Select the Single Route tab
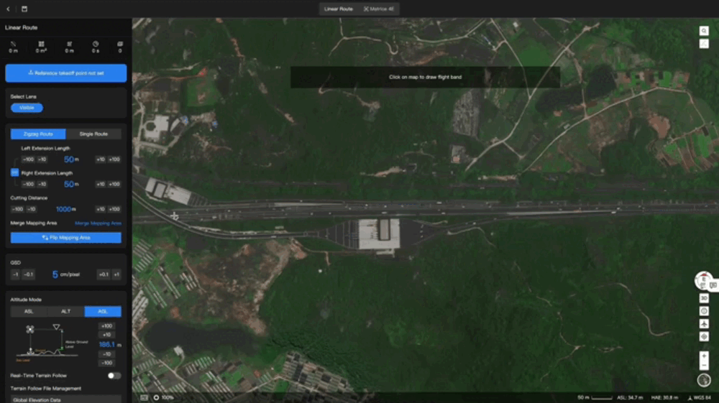Screen dimensions: 719x403 click(x=93, y=134)
